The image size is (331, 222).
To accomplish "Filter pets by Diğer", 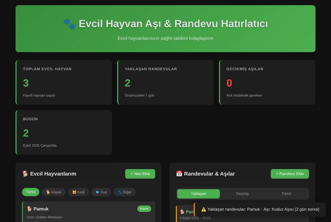I will click(x=125, y=192).
